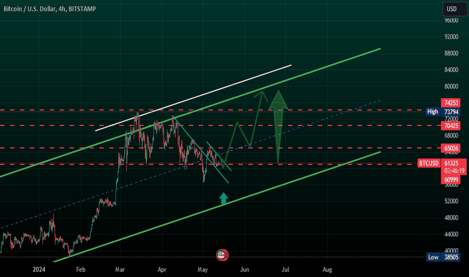Viewport: 469px width, 277px height.
Task: Click the 2024 time axis label
Action: click(x=39, y=269)
